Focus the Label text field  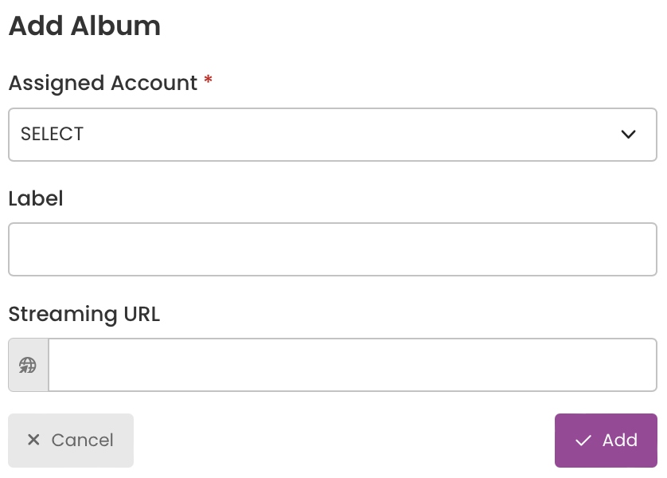(333, 249)
